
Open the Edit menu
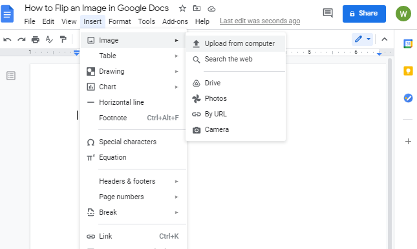coord(48,21)
